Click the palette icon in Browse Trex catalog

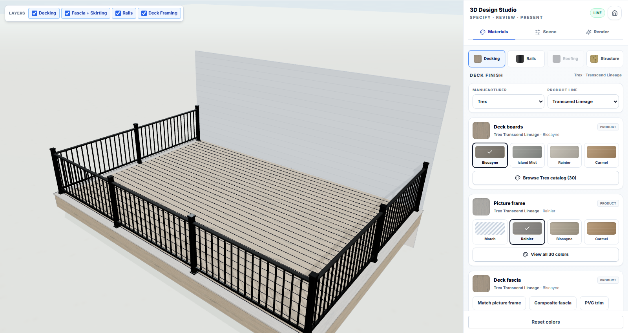[x=518, y=178]
